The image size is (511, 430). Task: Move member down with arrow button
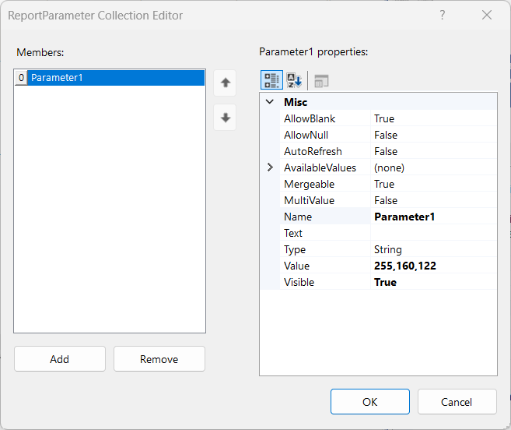point(225,118)
